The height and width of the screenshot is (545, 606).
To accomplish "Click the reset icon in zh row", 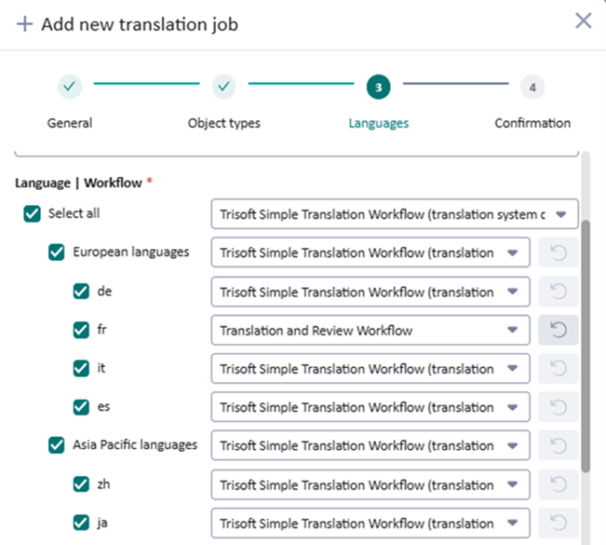I will click(x=559, y=484).
